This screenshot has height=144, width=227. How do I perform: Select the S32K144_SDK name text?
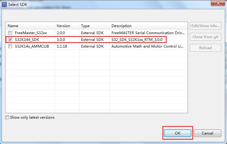(27, 40)
